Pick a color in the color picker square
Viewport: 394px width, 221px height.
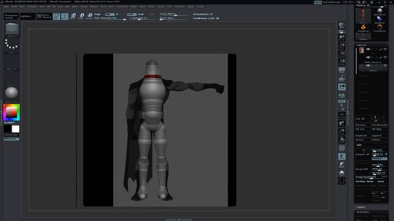pyautogui.click(x=12, y=112)
